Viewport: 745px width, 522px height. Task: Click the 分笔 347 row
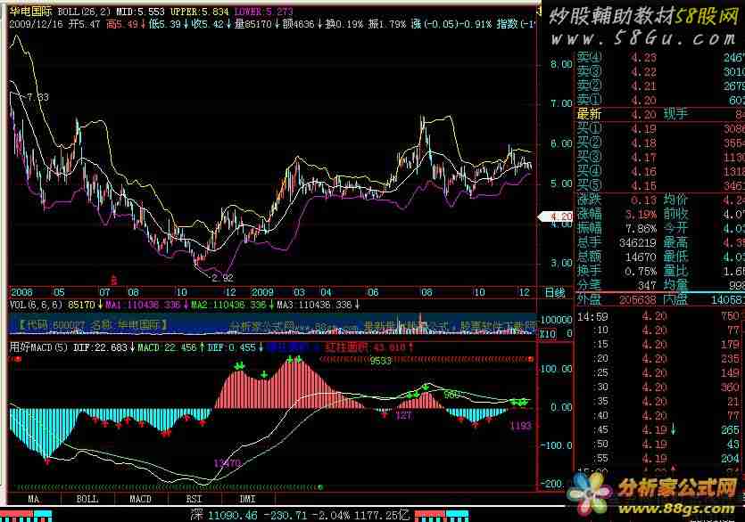660,285
